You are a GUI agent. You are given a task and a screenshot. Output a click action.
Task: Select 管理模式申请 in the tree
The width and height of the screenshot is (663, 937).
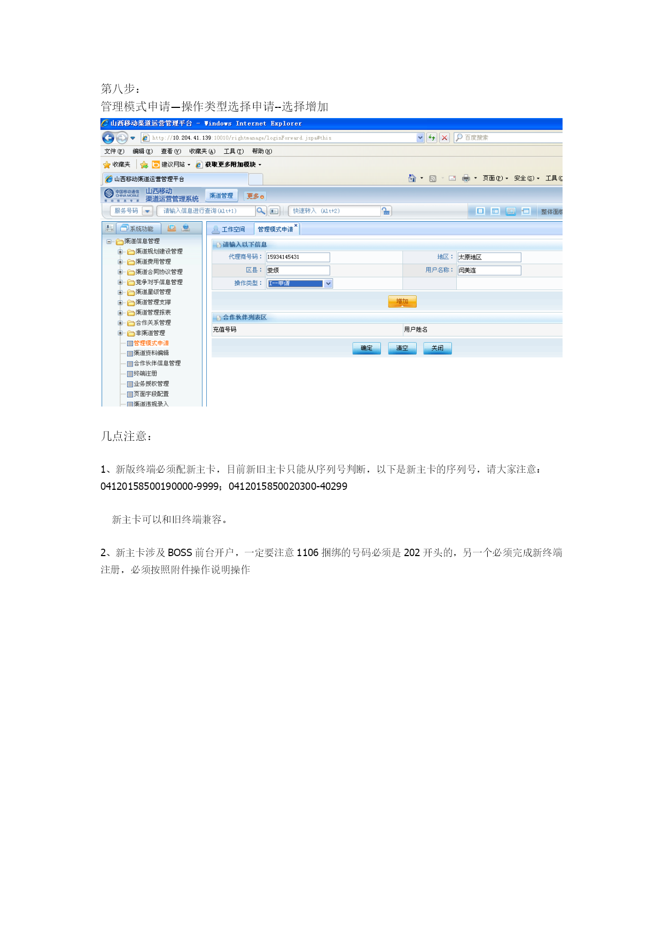pos(151,343)
